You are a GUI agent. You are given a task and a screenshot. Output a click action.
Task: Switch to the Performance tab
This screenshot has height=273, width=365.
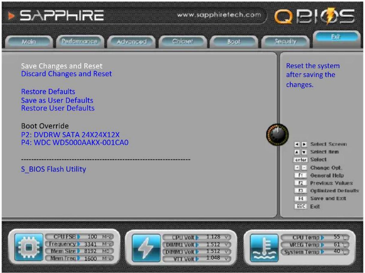pyautogui.click(x=80, y=41)
